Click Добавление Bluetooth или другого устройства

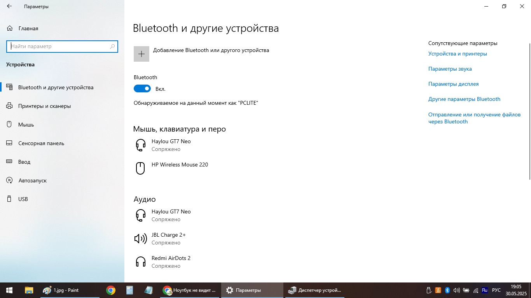coord(211,50)
